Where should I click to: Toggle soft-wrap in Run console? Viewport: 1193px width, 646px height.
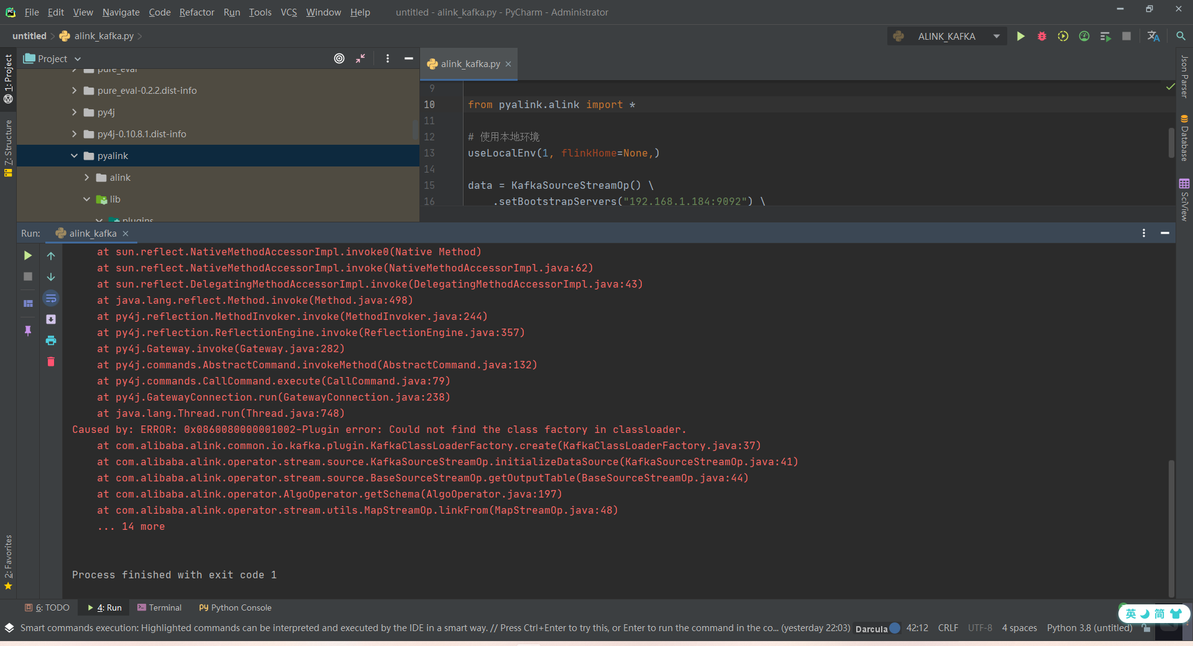[51, 299]
